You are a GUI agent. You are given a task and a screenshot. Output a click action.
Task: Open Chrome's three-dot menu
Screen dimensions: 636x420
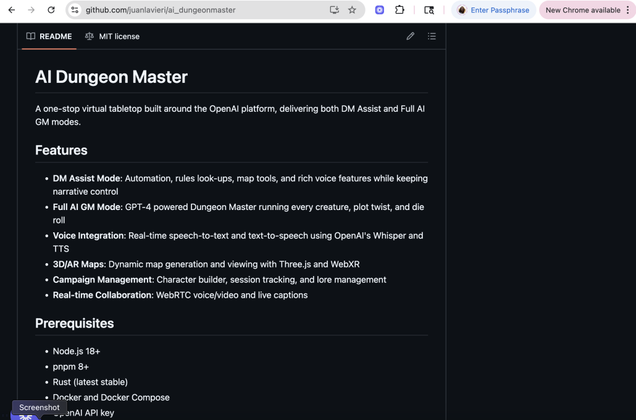(x=627, y=10)
